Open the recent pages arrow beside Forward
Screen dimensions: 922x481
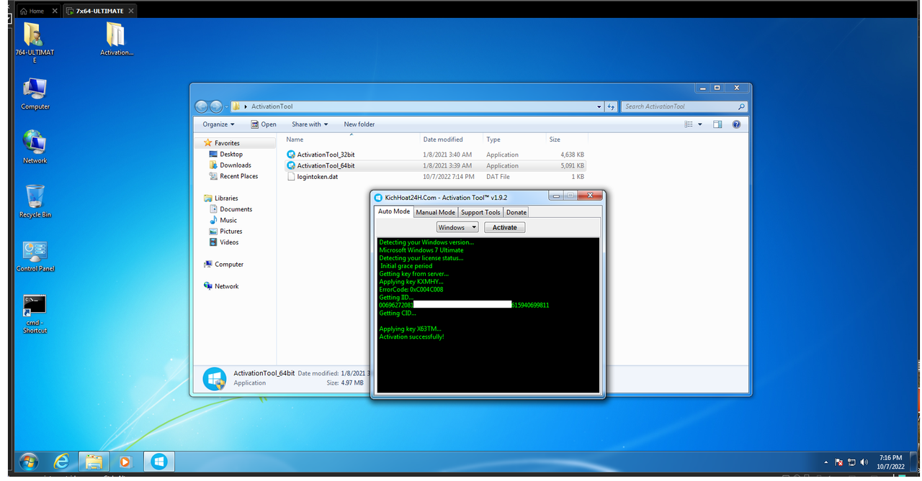click(x=227, y=106)
